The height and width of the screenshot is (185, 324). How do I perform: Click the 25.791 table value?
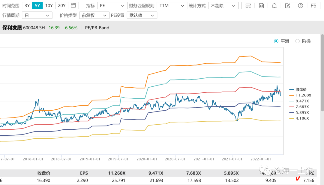(118, 181)
